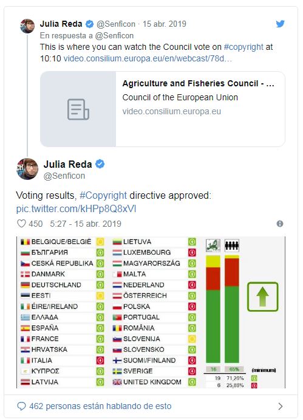This screenshot has height=420, width=303.
Task: Click the 462 personas están hablando de esto link
Action: click(x=100, y=406)
